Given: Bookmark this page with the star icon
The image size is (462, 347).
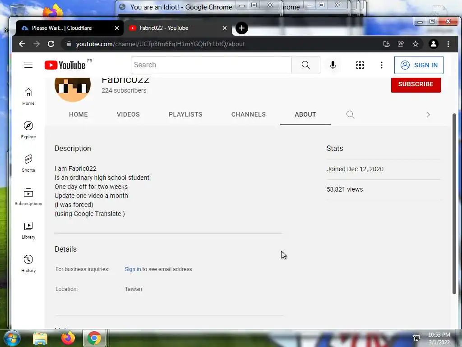Looking at the screenshot, I should (x=416, y=44).
